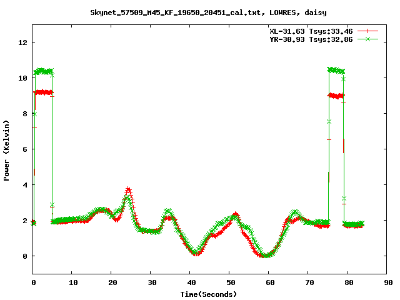Click the y-axis tick label 0
400x300 pixels.
(x=25, y=256)
